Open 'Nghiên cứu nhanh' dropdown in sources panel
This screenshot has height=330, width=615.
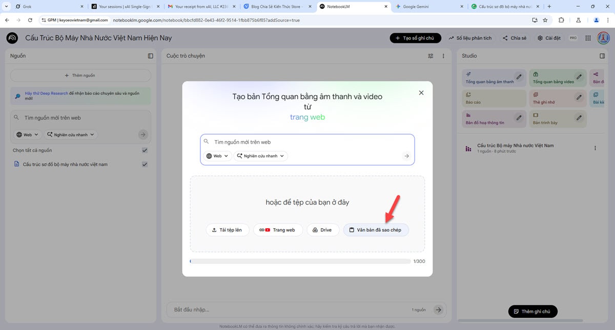click(71, 135)
